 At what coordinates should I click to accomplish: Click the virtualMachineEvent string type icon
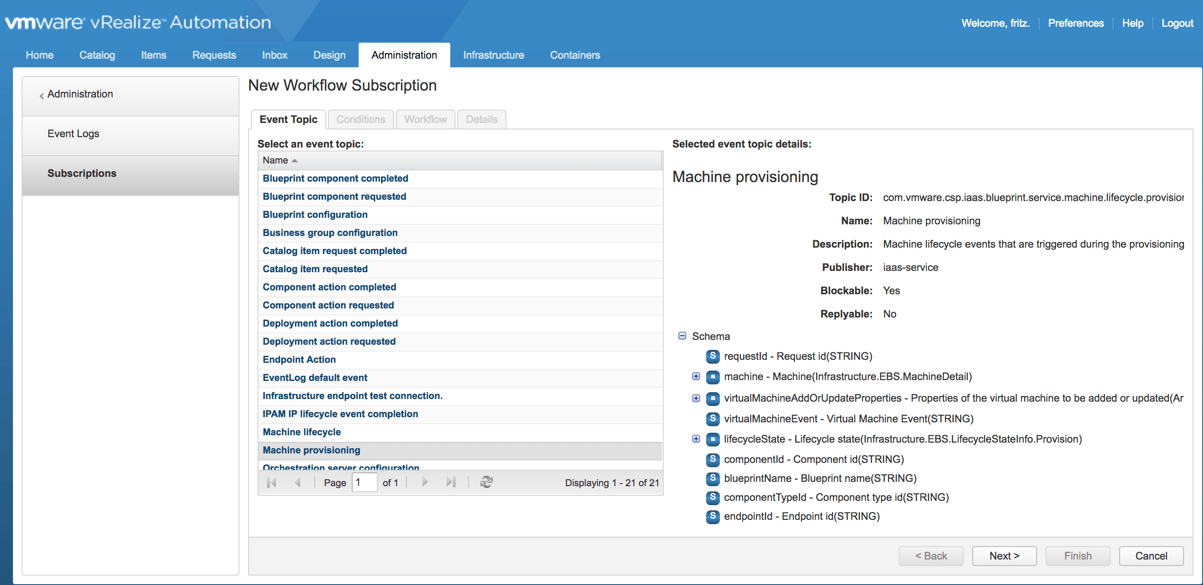pos(713,418)
